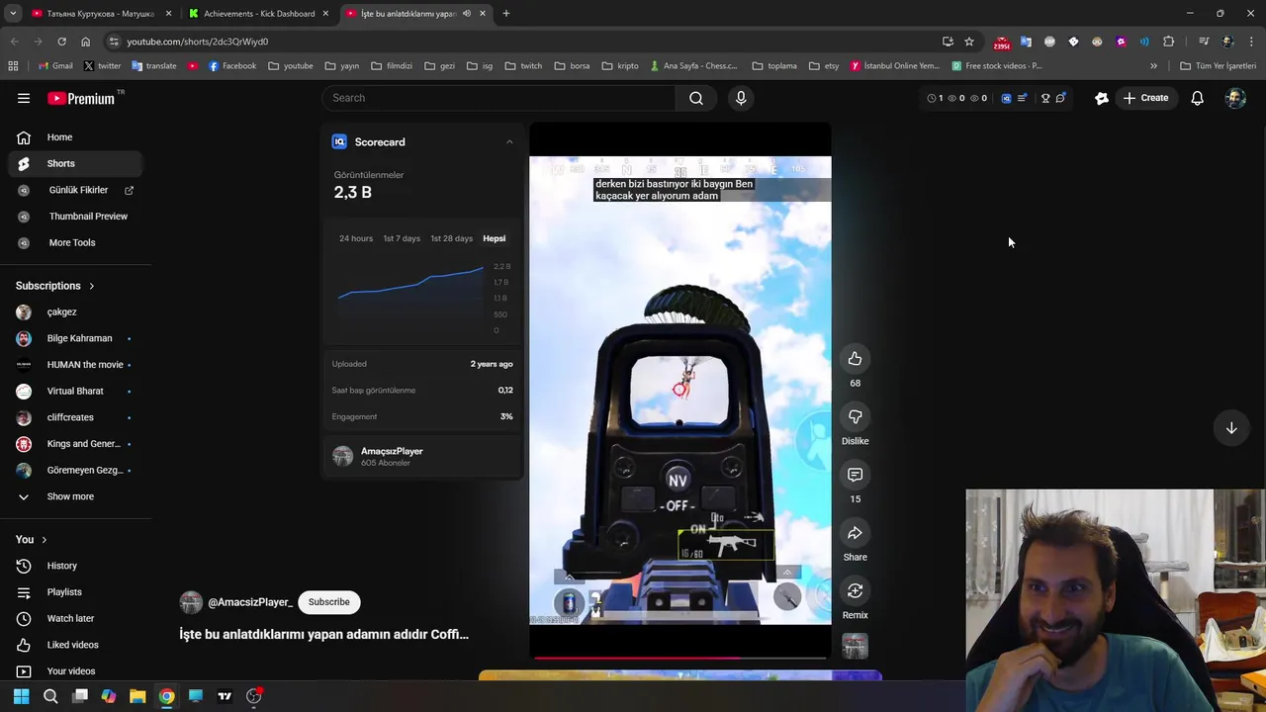Open Windows Start menu
Image resolution: width=1266 pixels, height=712 pixels.
[21, 696]
